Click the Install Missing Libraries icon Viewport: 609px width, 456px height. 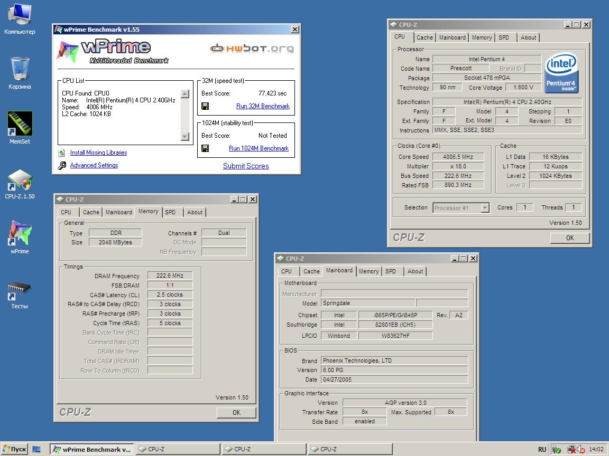tap(62, 153)
